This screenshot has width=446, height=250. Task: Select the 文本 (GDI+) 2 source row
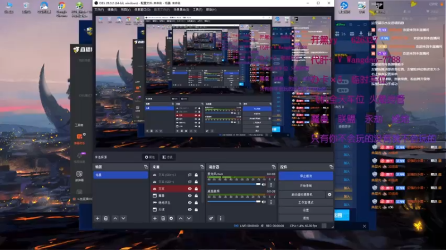(x=176, y=175)
